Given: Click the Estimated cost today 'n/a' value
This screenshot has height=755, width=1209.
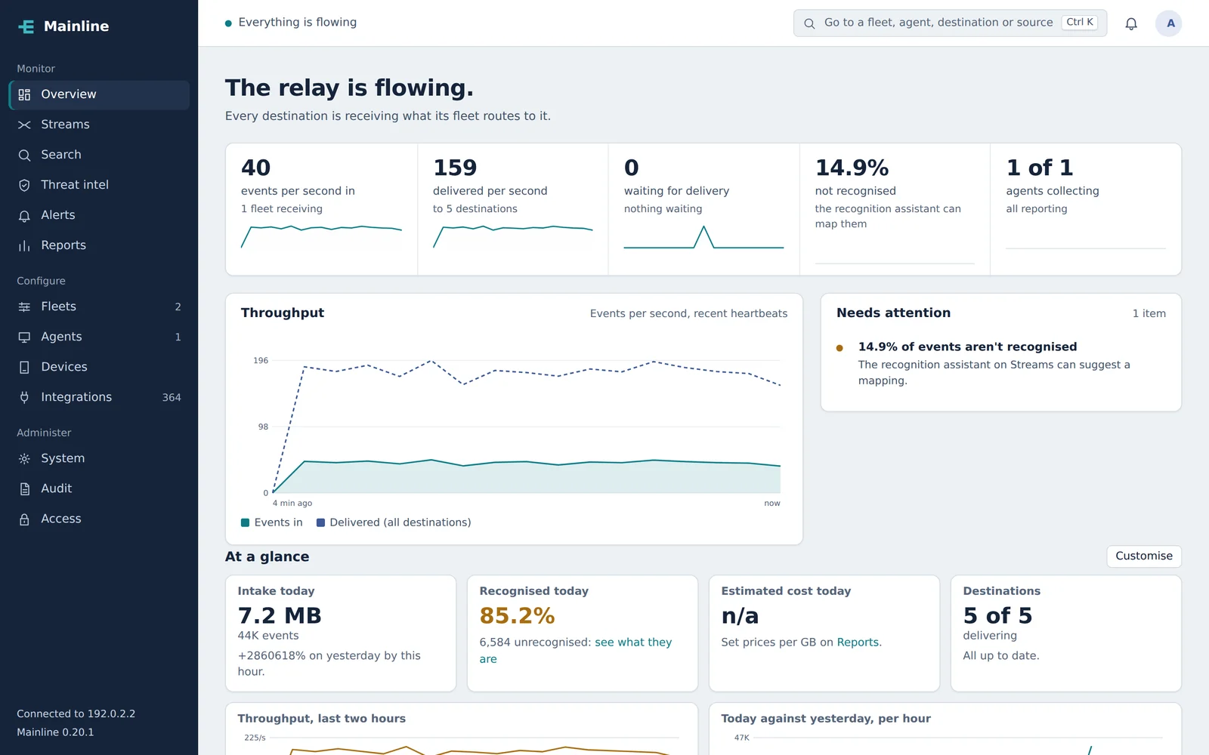Looking at the screenshot, I should click(x=740, y=616).
